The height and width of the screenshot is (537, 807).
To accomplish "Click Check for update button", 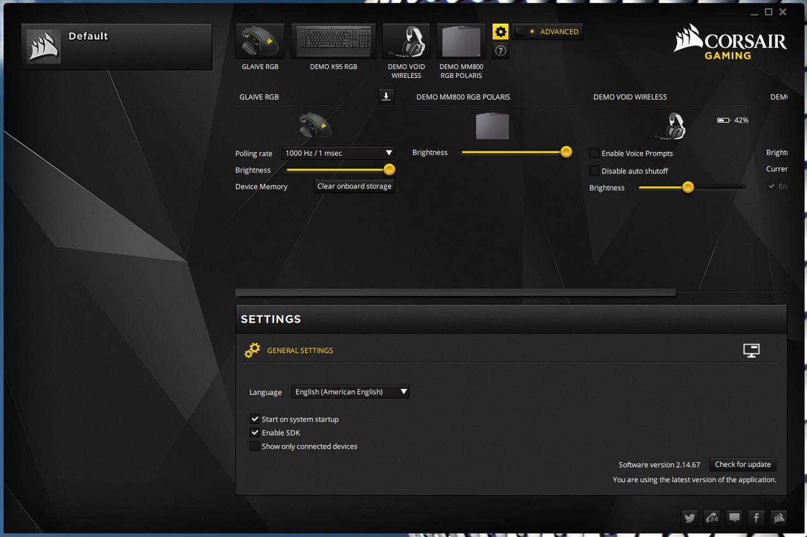I will [743, 465].
